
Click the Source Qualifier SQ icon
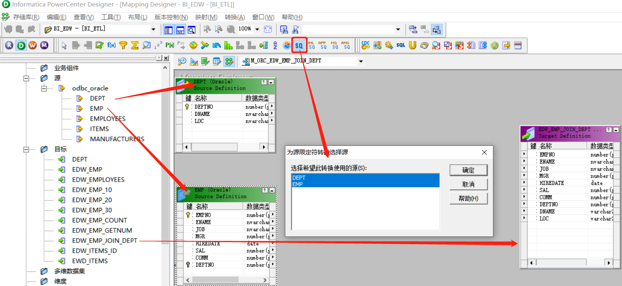[x=299, y=45]
